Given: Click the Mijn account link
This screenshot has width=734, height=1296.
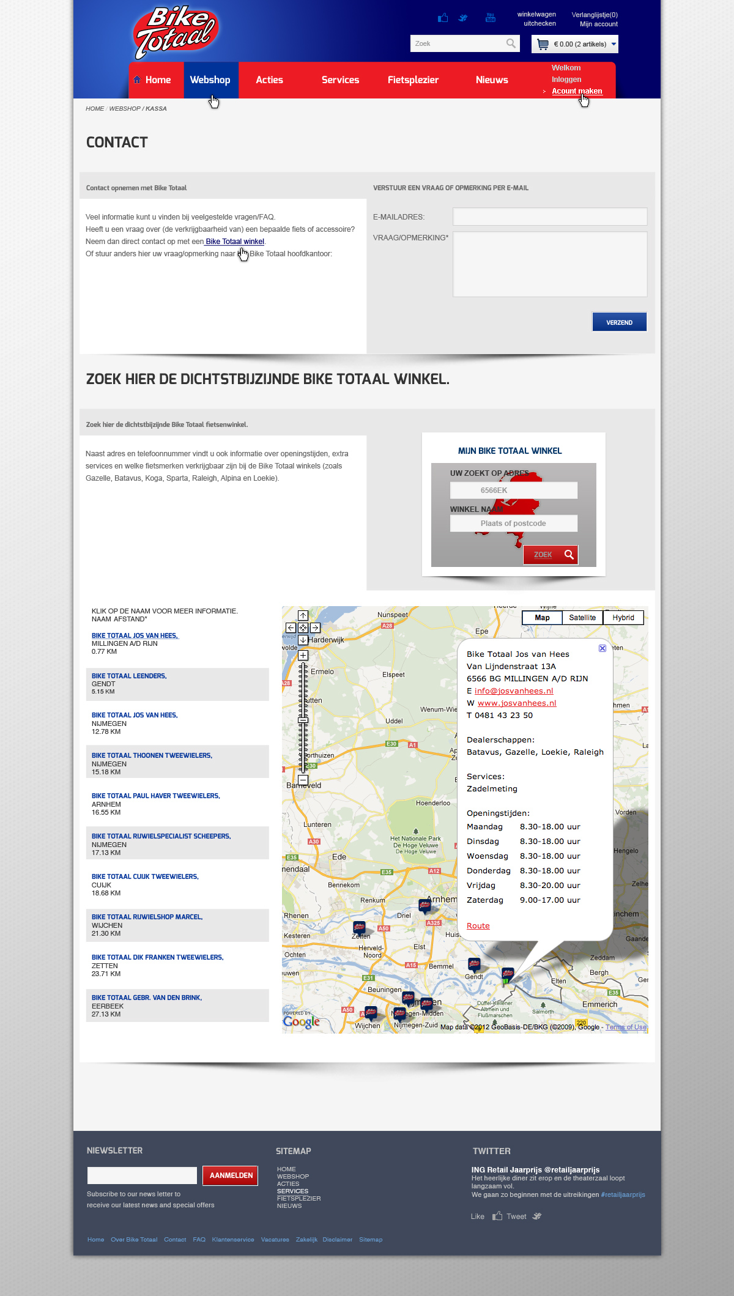Looking at the screenshot, I should click(599, 24).
